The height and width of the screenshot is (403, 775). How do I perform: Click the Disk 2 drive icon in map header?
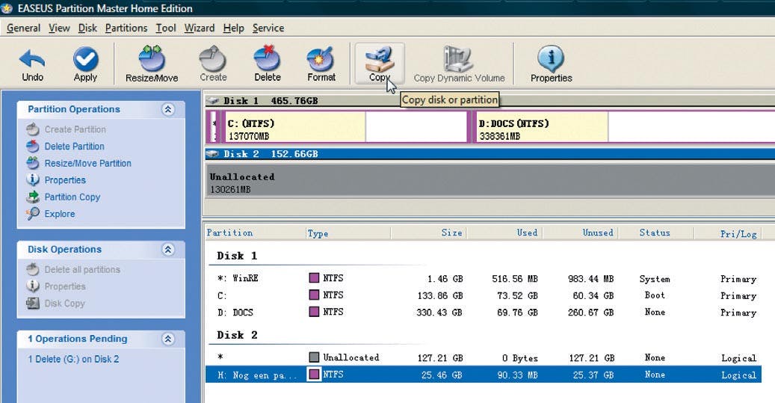tap(213, 154)
